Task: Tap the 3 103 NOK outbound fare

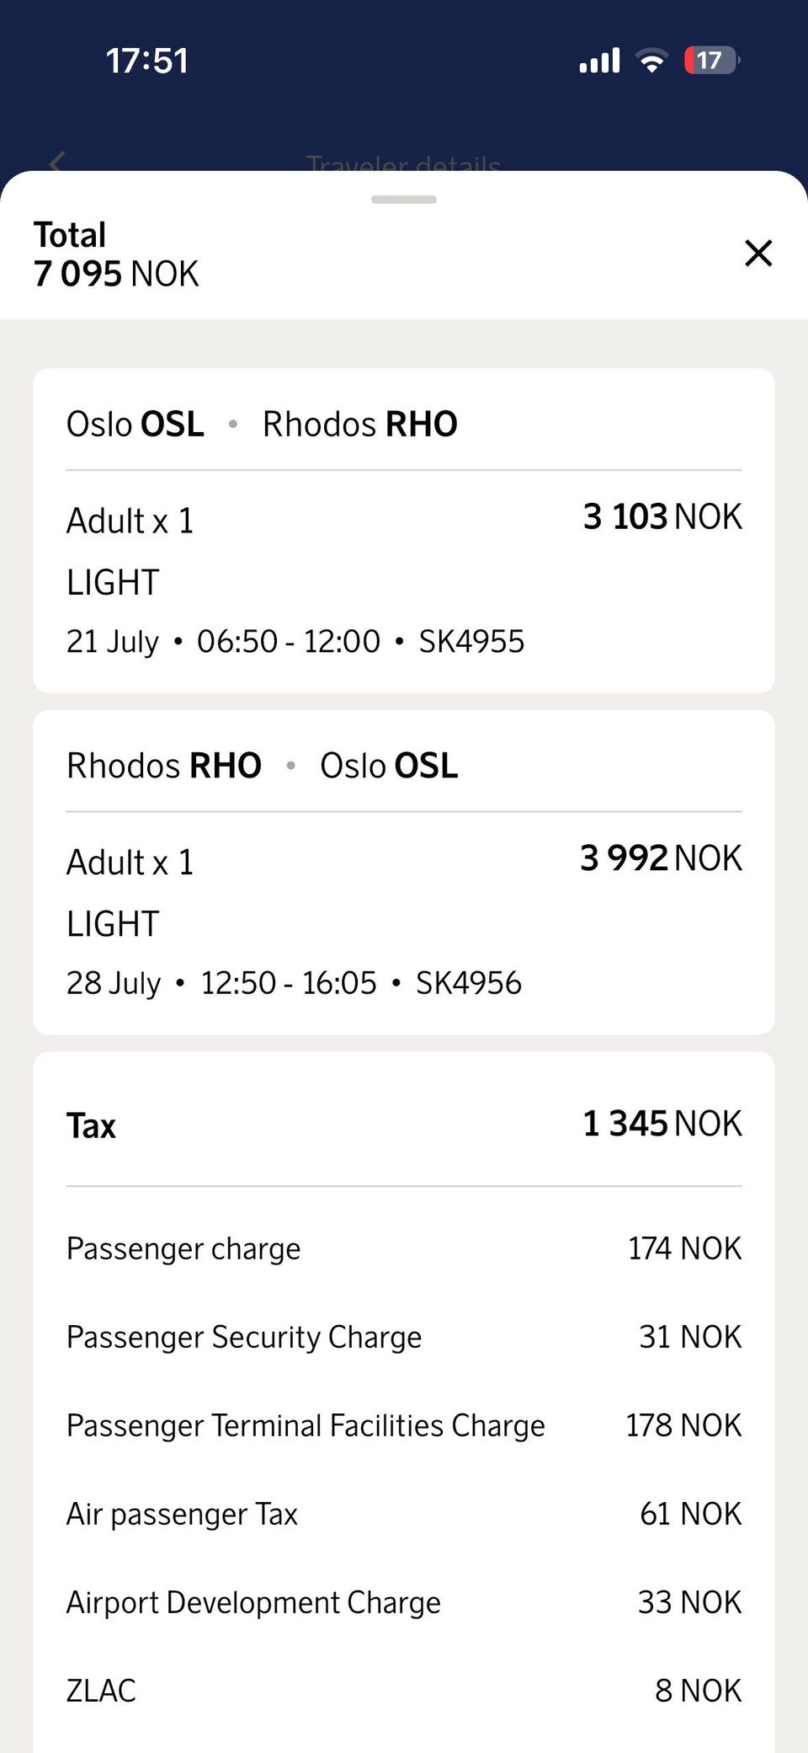Action: (x=662, y=516)
